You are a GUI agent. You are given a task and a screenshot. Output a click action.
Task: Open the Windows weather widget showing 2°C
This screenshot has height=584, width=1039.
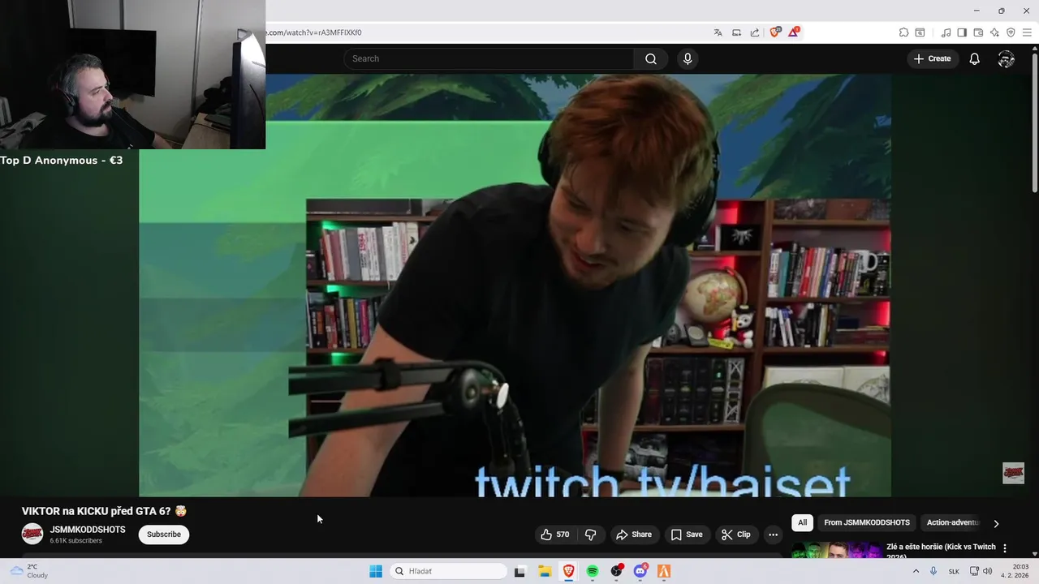29,571
